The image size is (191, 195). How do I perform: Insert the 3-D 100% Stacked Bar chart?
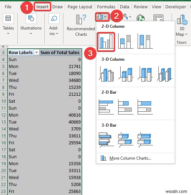145,139
